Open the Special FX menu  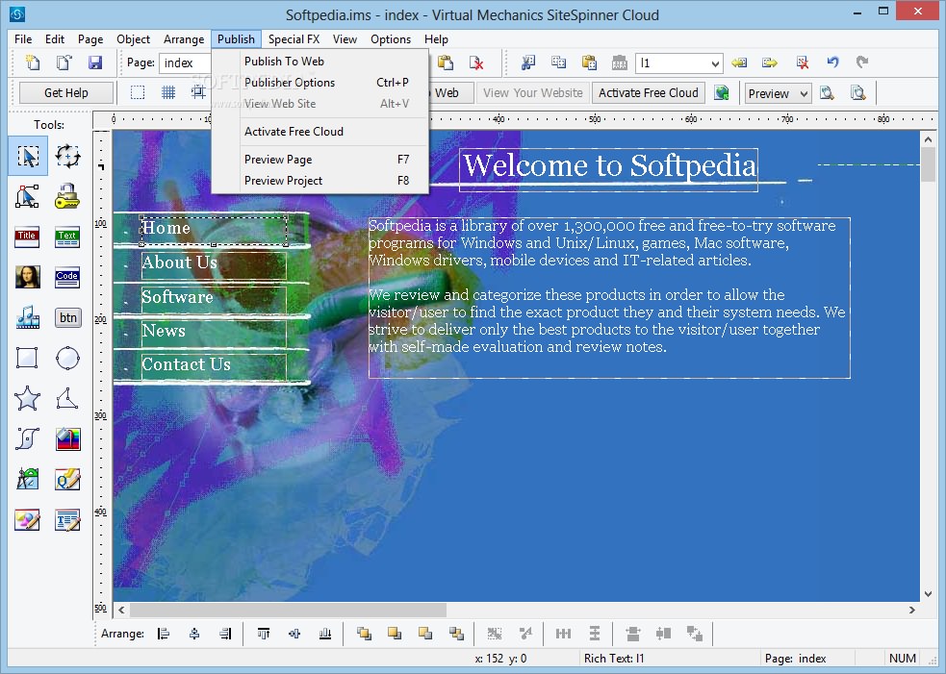294,39
